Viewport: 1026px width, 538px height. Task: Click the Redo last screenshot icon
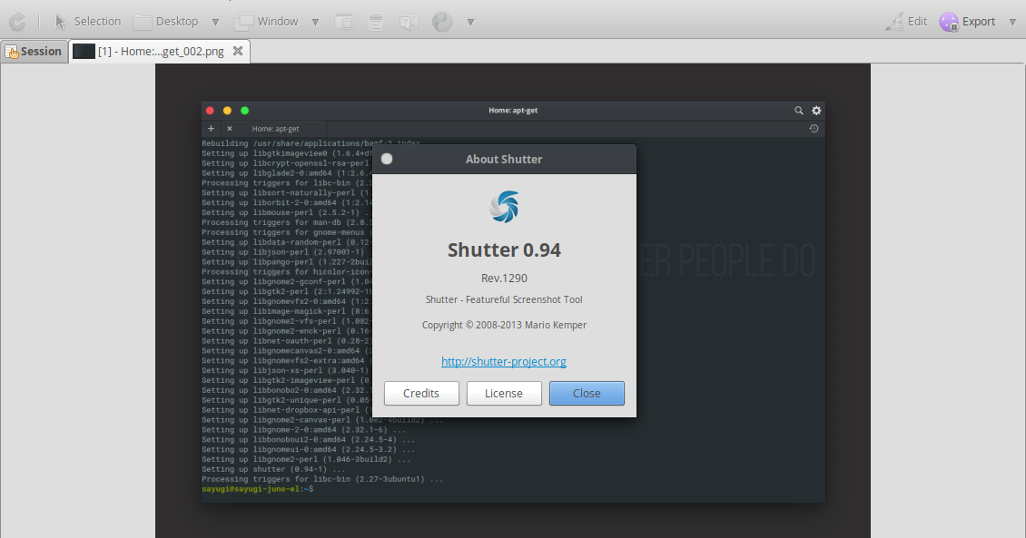pyautogui.click(x=17, y=22)
